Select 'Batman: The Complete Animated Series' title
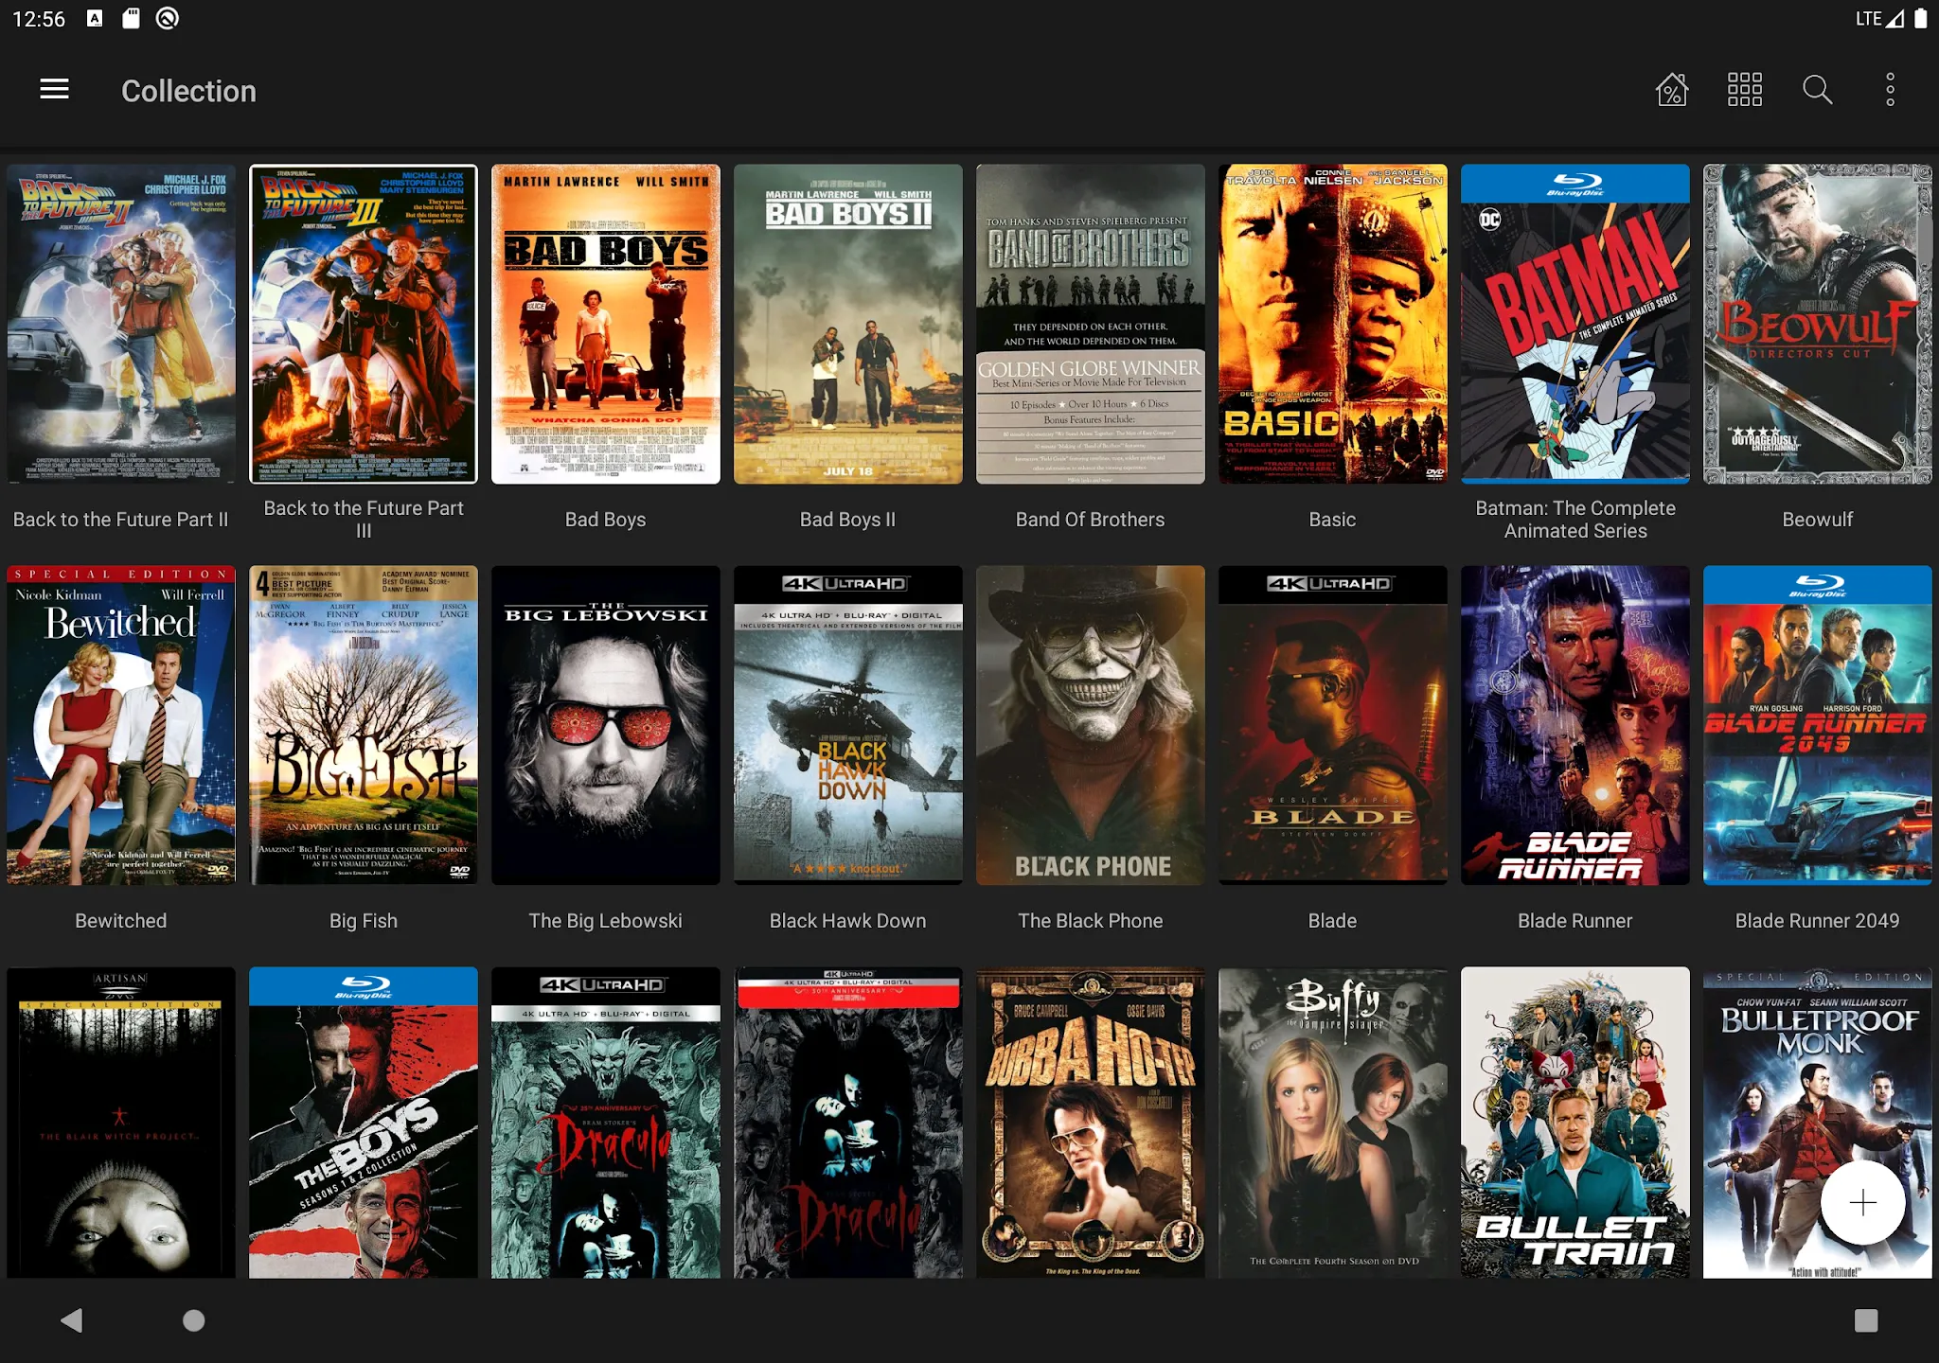 1575,520
